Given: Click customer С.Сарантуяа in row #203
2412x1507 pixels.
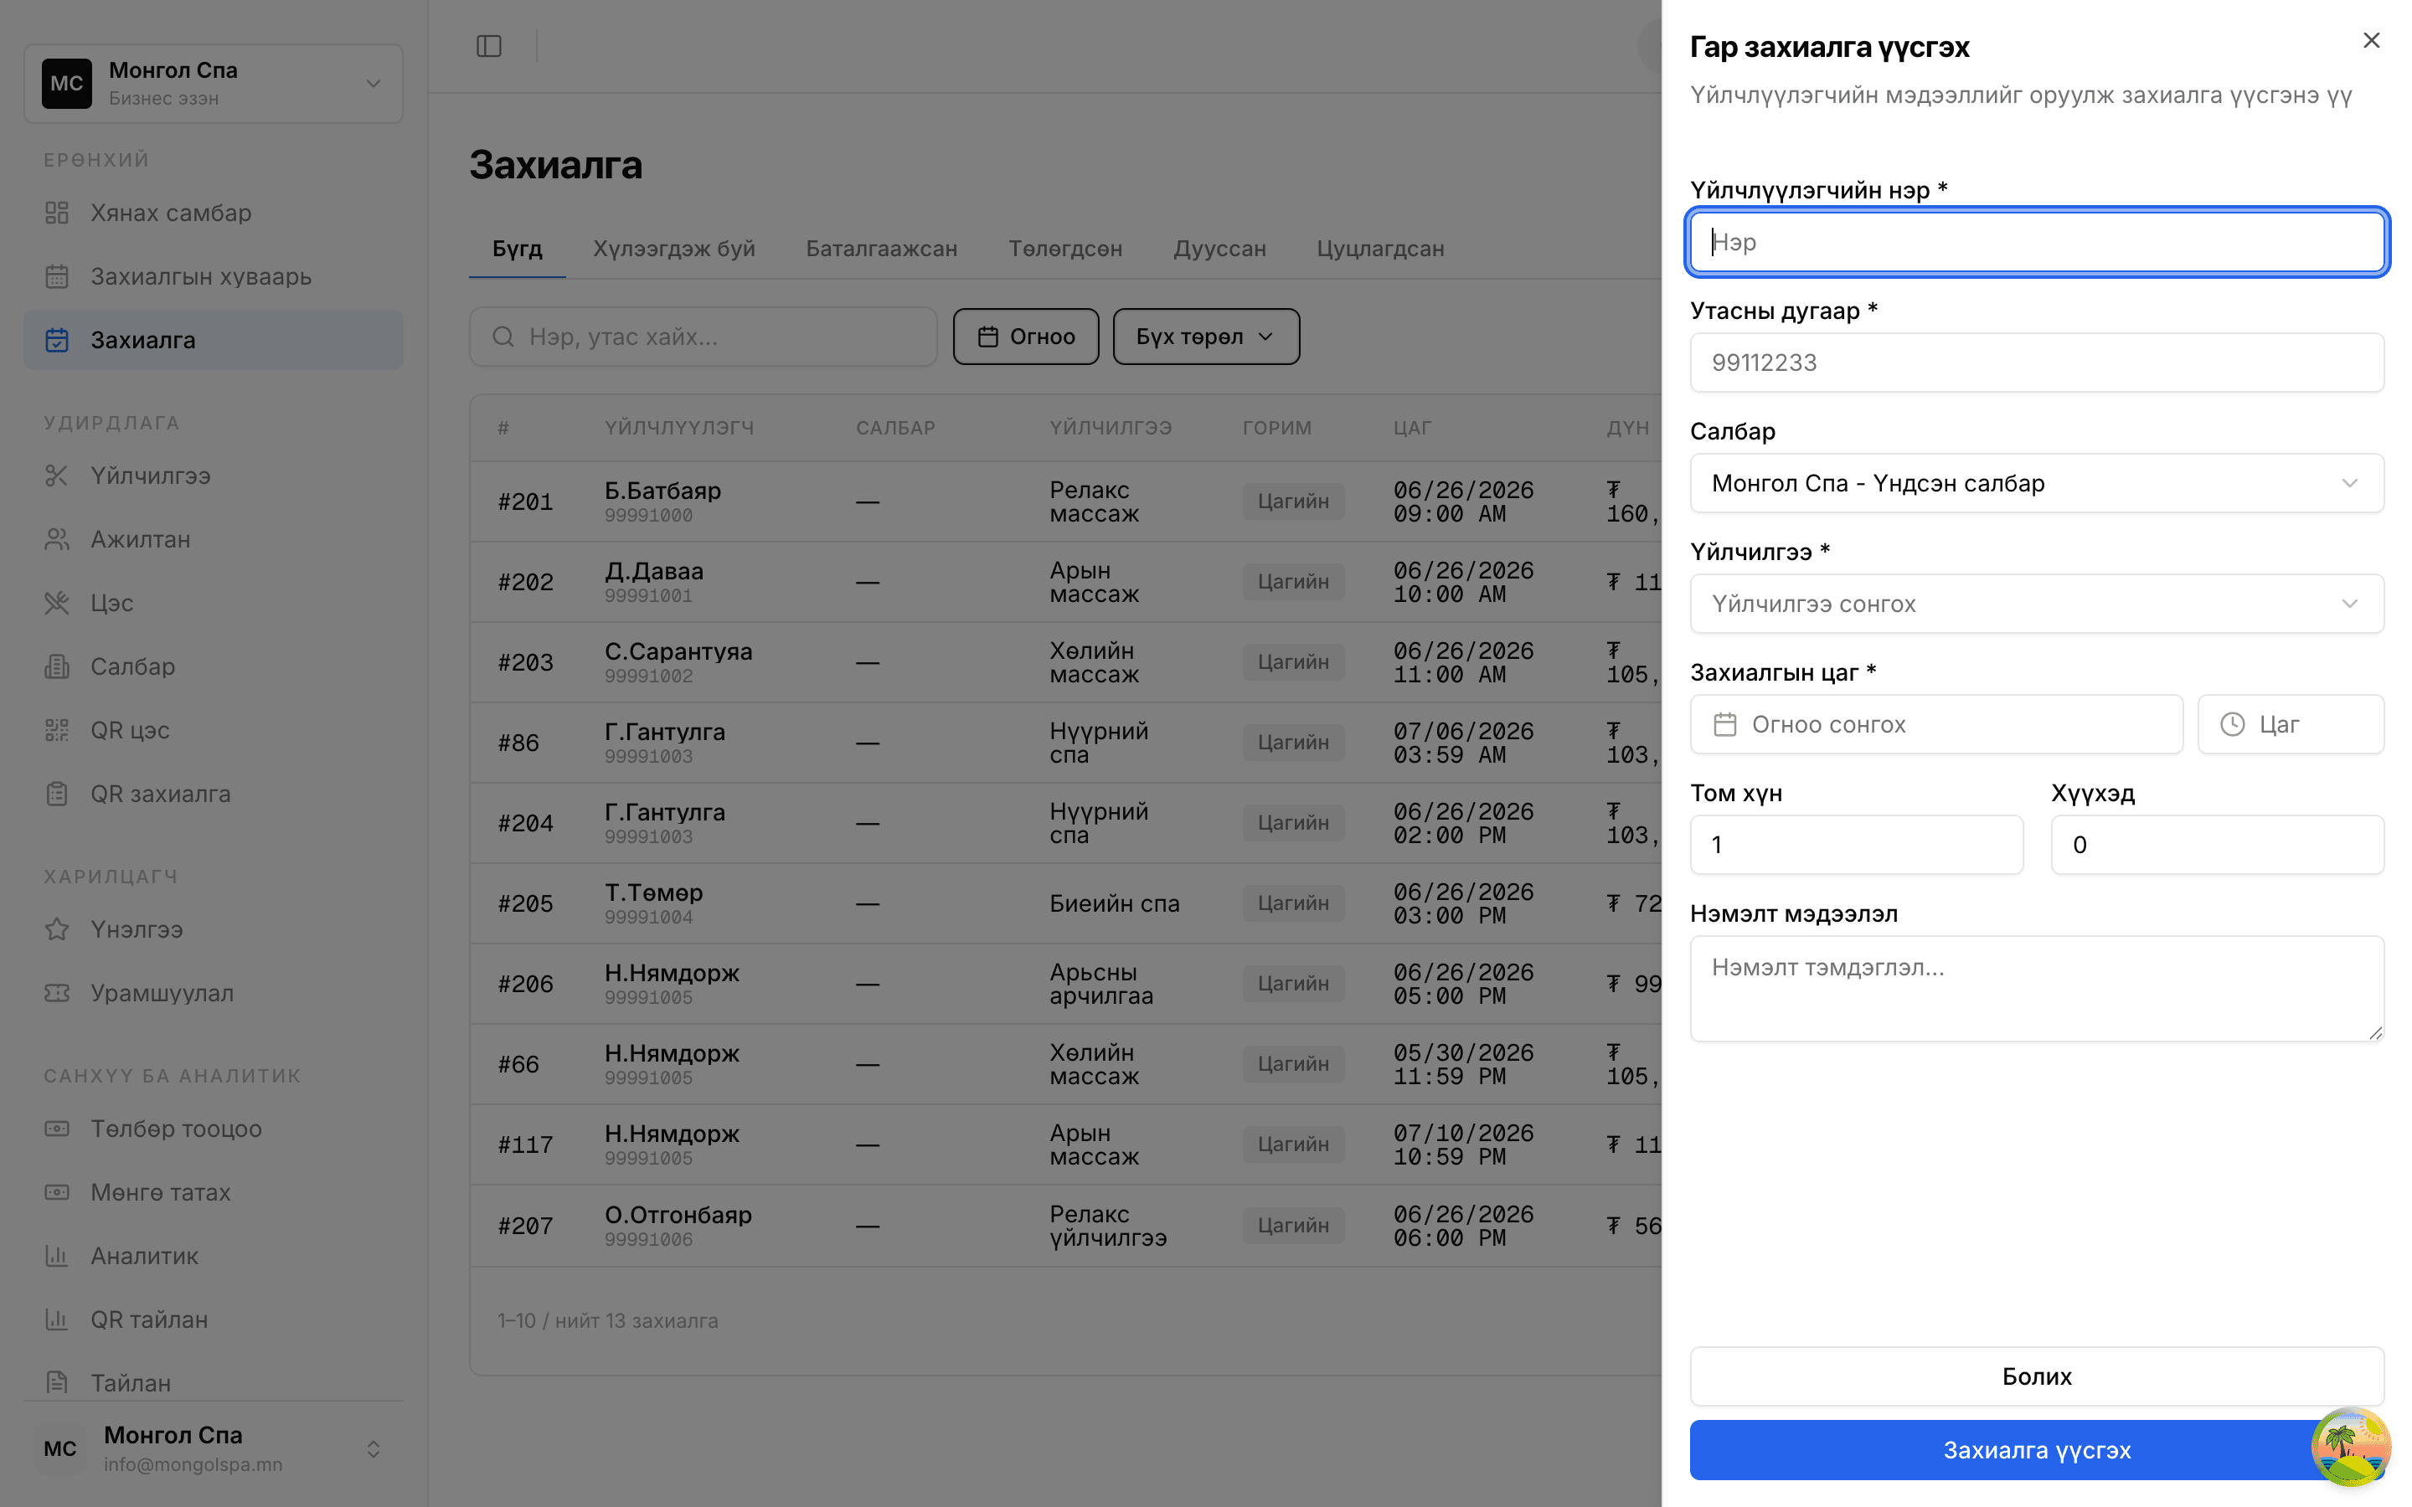Looking at the screenshot, I should coord(678,652).
